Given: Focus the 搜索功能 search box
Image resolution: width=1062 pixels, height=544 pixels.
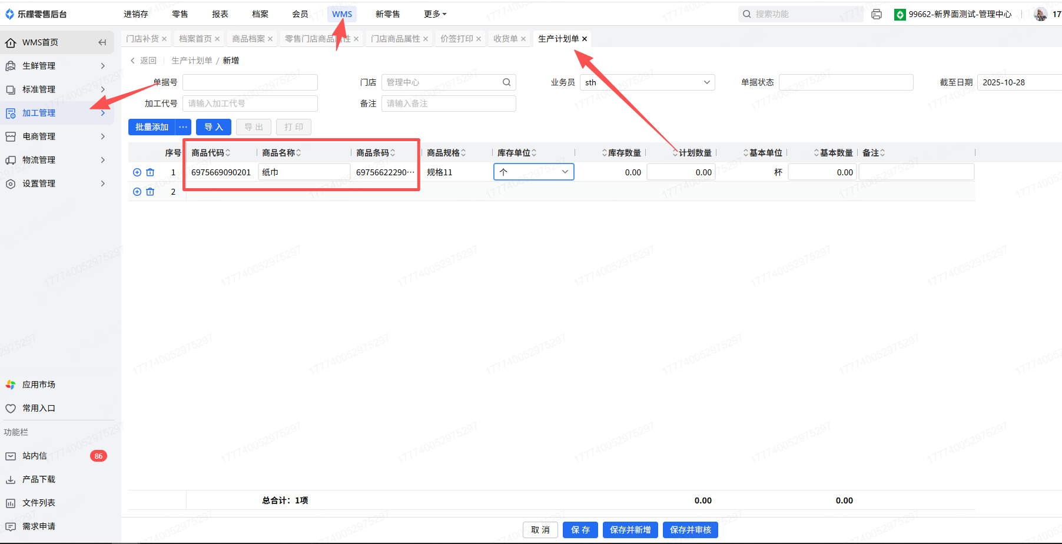Looking at the screenshot, I should (801, 14).
